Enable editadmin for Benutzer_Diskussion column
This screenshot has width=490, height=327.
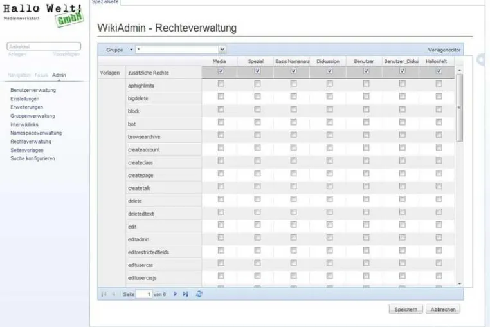403,238
